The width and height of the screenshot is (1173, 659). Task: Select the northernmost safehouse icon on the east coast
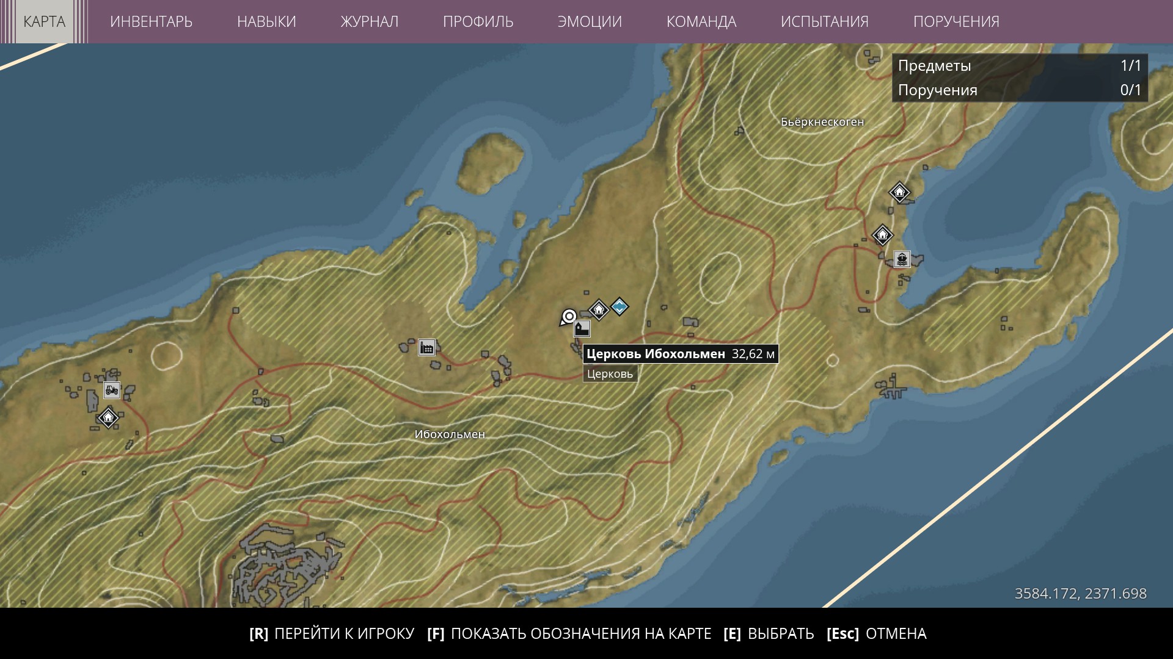[x=899, y=193]
